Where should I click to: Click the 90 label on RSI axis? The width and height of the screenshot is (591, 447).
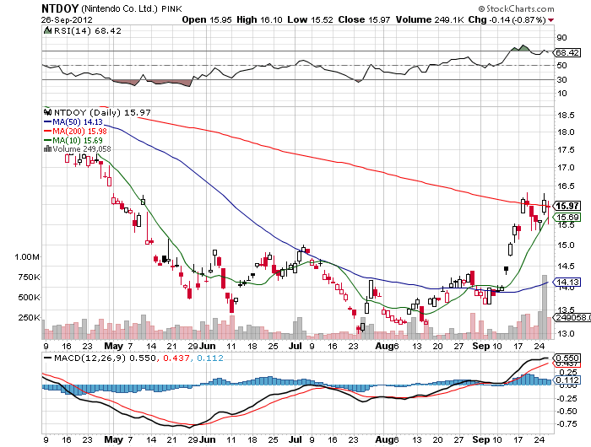pos(562,38)
